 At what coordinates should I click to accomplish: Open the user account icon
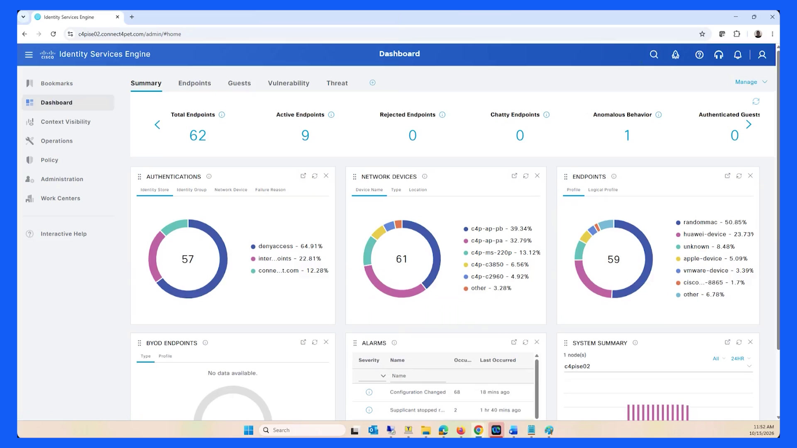762,54
